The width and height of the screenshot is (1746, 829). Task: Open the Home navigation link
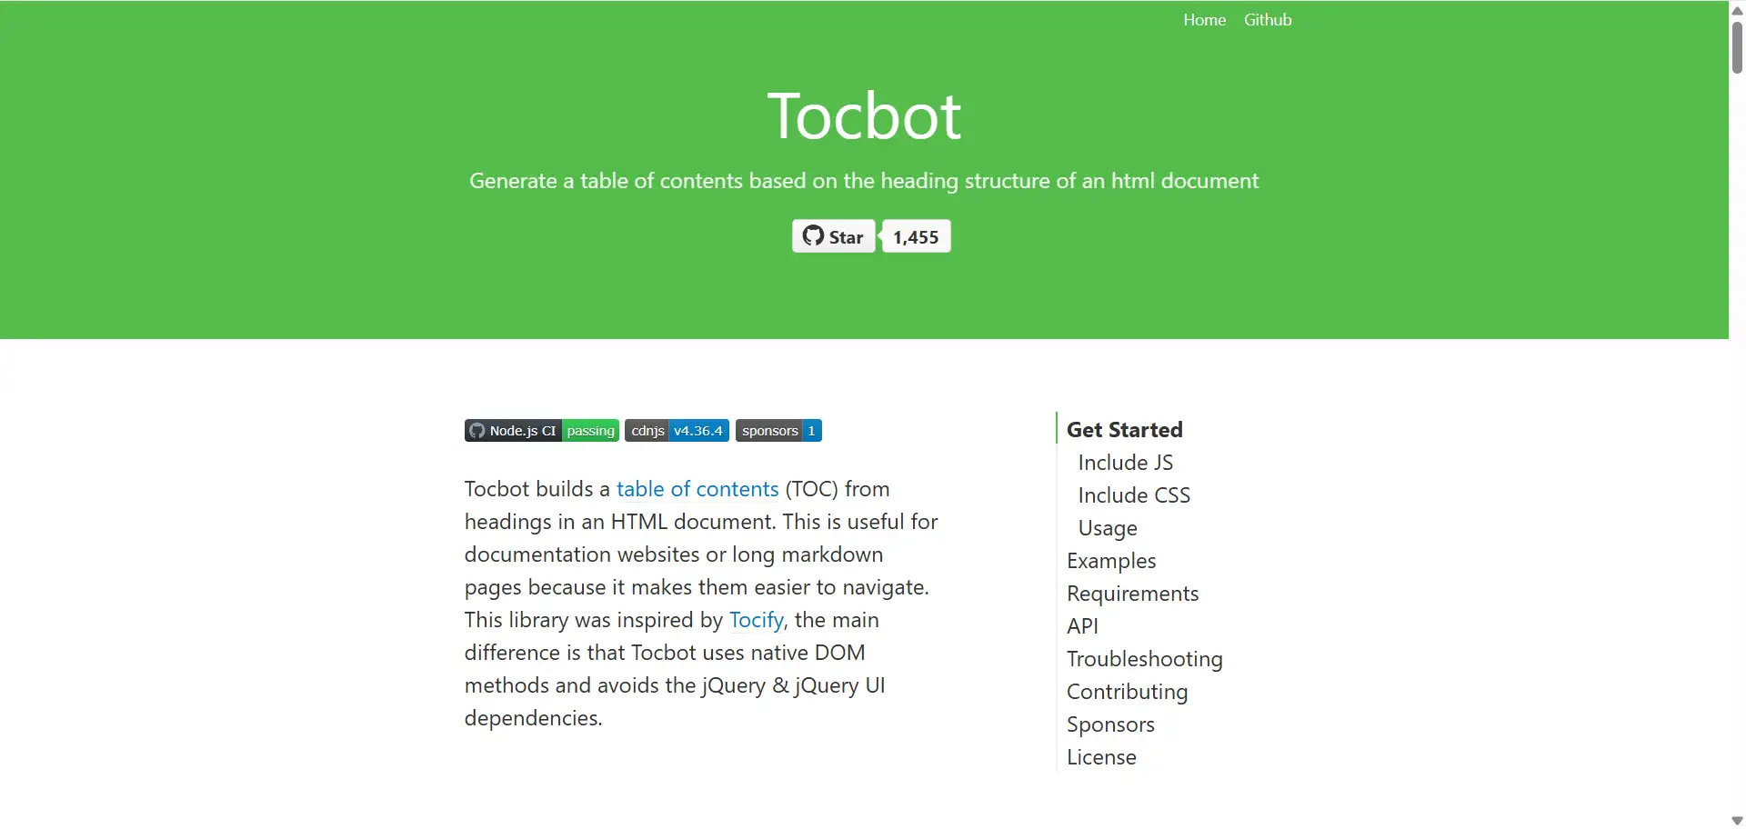1204,20
